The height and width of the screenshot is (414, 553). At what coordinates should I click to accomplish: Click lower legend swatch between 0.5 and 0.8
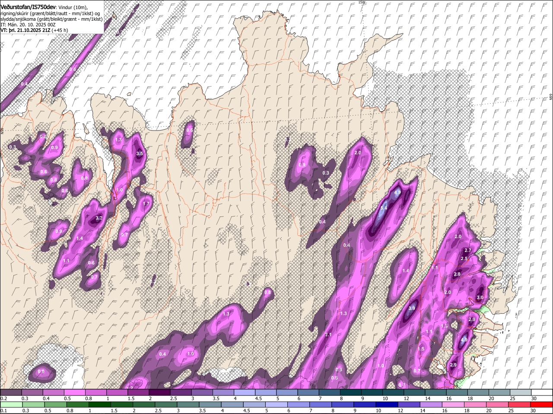coord(55,404)
